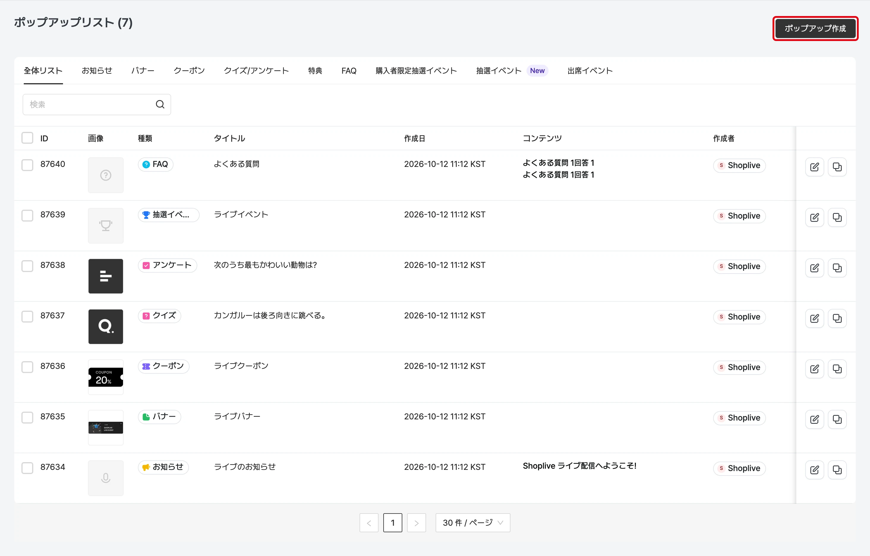Open the edit icon for popup 87638
The width and height of the screenshot is (870, 556).
tap(814, 268)
